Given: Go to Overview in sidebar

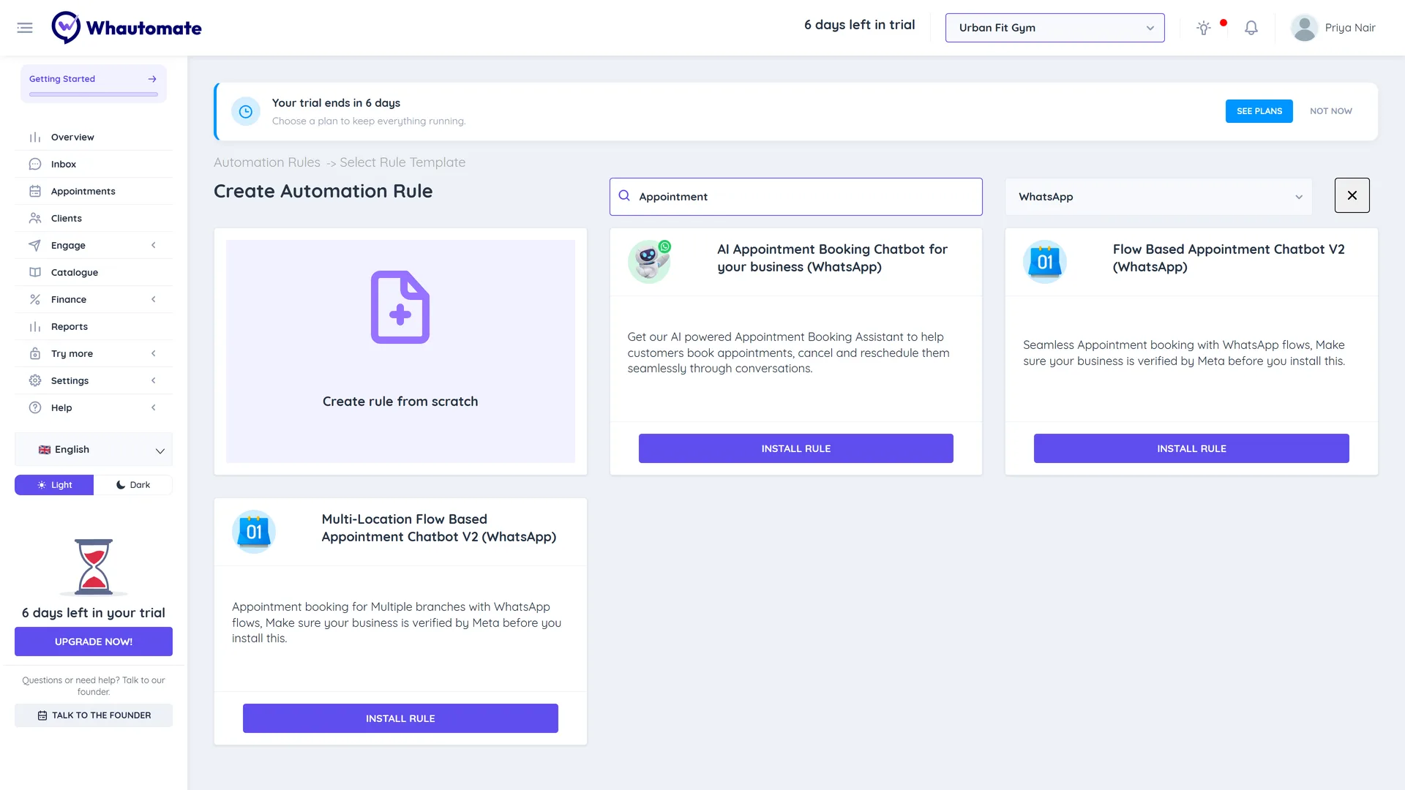Looking at the screenshot, I should 94,137.
